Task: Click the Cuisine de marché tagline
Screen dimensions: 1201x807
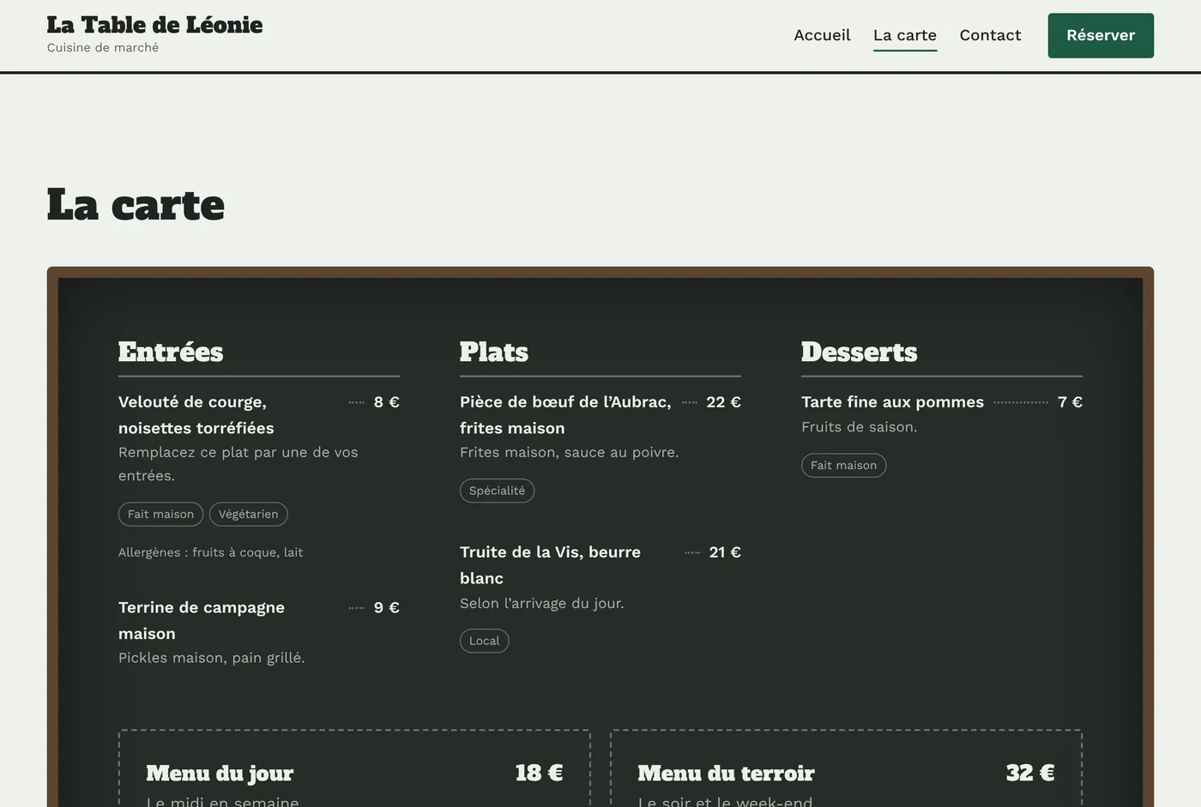Action: point(103,48)
